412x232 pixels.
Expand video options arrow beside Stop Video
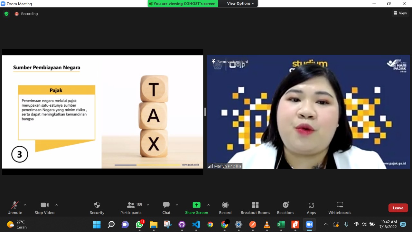pyautogui.click(x=57, y=205)
